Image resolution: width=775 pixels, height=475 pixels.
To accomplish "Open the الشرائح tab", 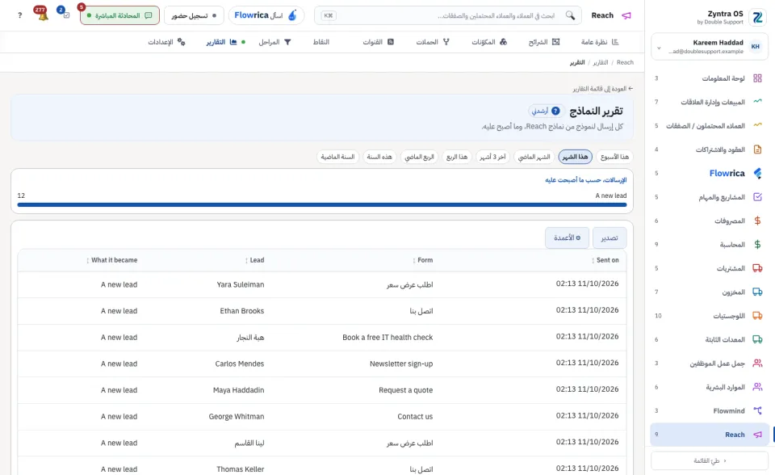I will [x=544, y=42].
